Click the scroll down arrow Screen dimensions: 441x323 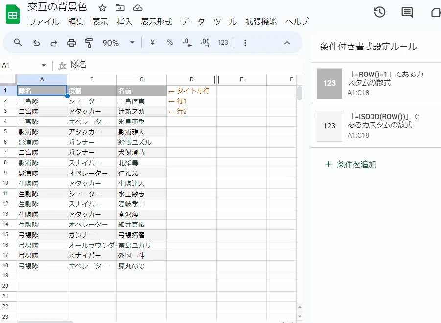300,316
